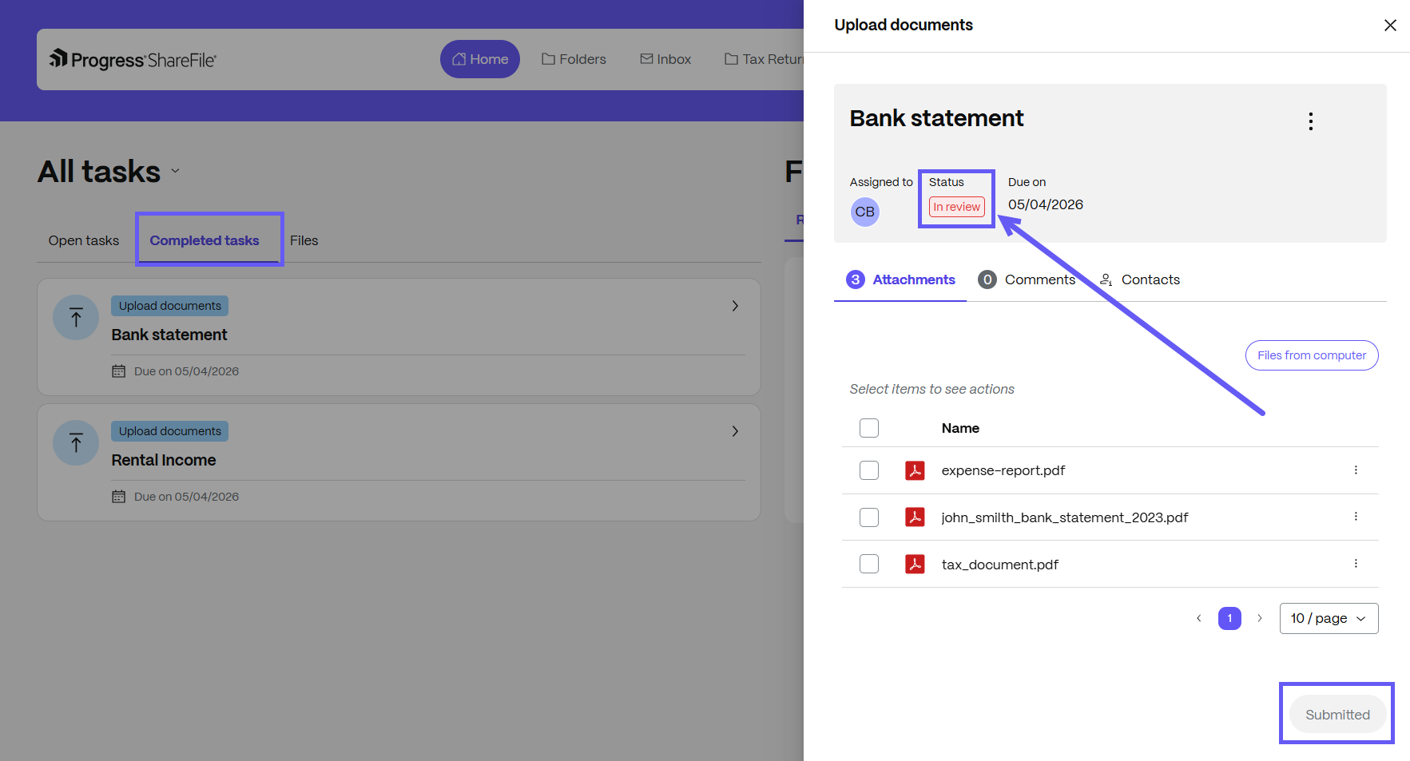Open the 10 / page dropdown
Screen dimensions: 1410x761
click(x=1328, y=617)
